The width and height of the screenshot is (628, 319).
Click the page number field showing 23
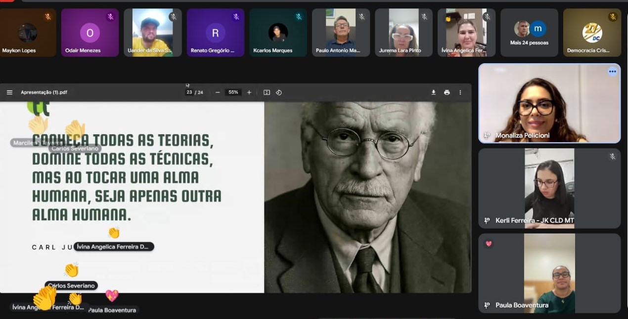pyautogui.click(x=189, y=92)
